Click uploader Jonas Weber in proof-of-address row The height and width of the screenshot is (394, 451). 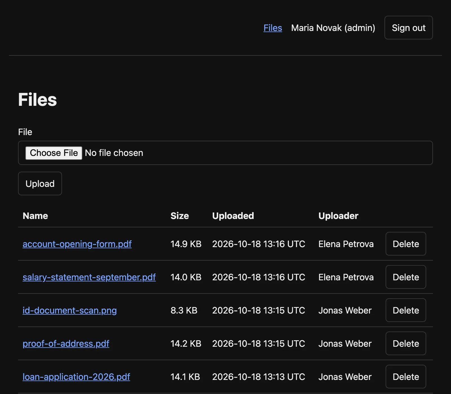pos(345,343)
